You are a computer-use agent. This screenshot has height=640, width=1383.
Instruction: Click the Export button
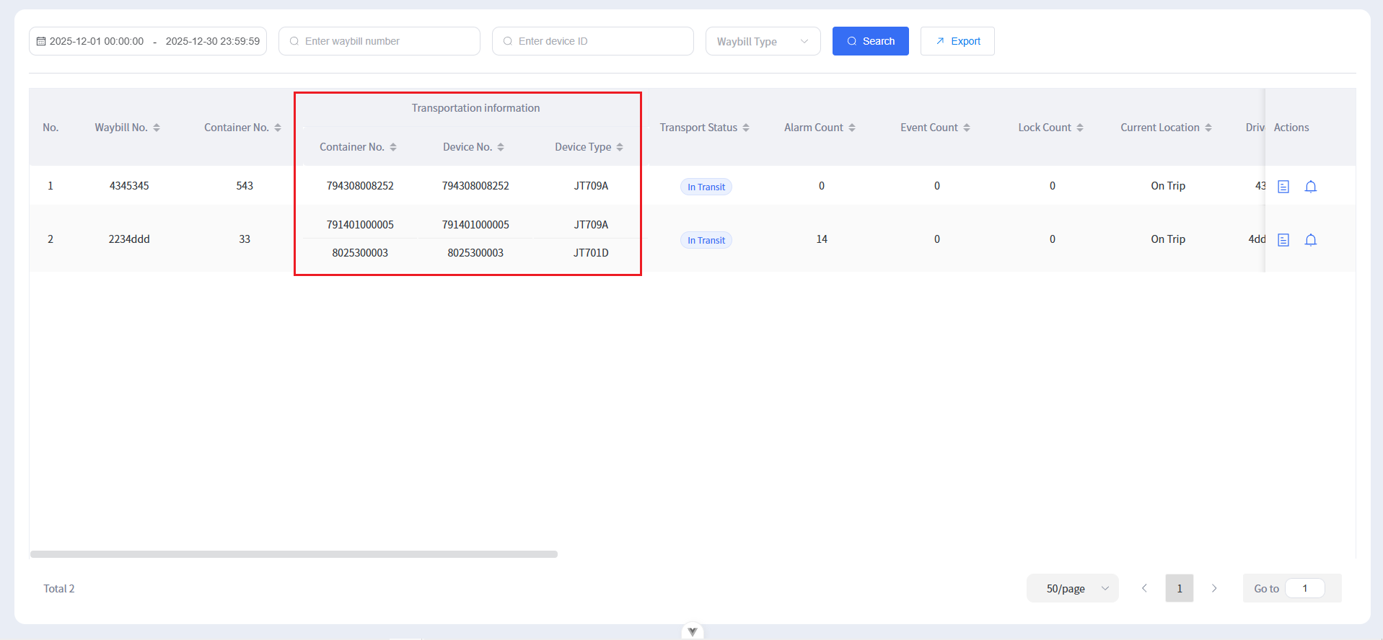(x=957, y=41)
